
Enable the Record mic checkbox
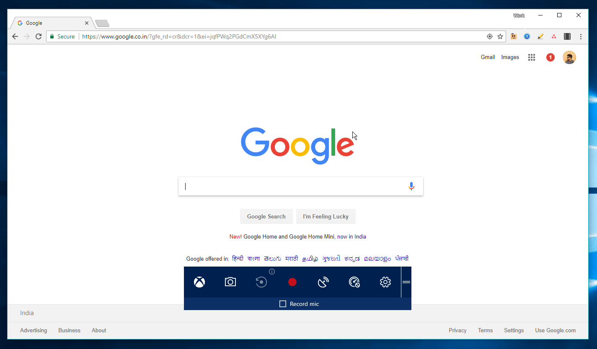[x=283, y=304]
